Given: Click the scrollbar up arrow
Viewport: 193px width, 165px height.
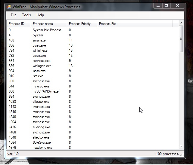Looking at the screenshot, I should click(181, 23).
